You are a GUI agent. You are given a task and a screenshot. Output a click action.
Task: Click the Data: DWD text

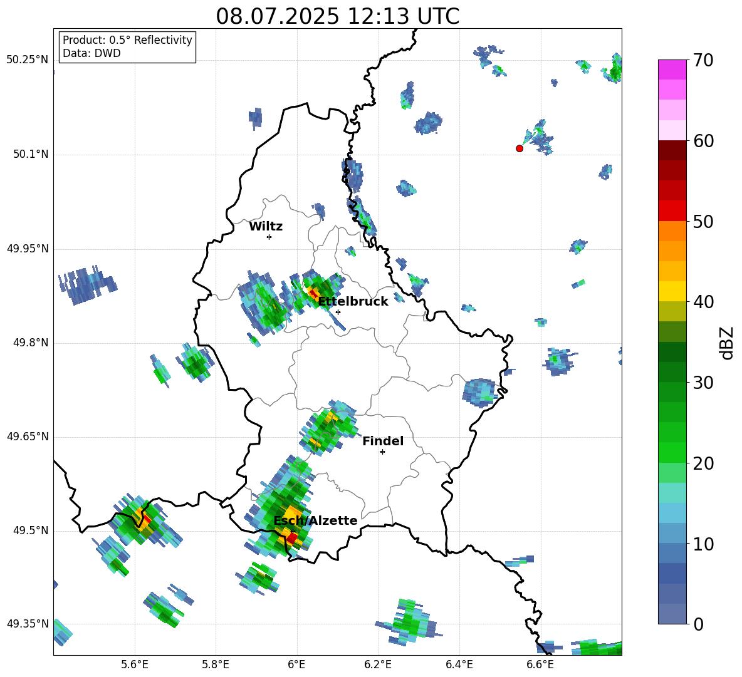91,53
